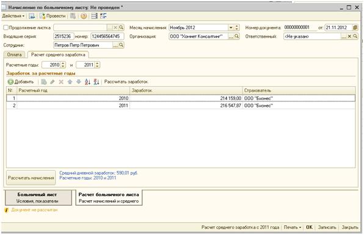The image size is (364, 235).
Task: Click the first Расчетные годы field 2010
Action: pyautogui.click(x=51, y=65)
